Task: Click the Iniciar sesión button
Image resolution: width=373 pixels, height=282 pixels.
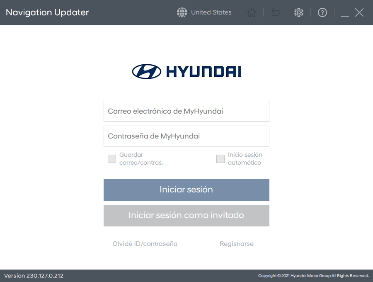Action: 186,190
